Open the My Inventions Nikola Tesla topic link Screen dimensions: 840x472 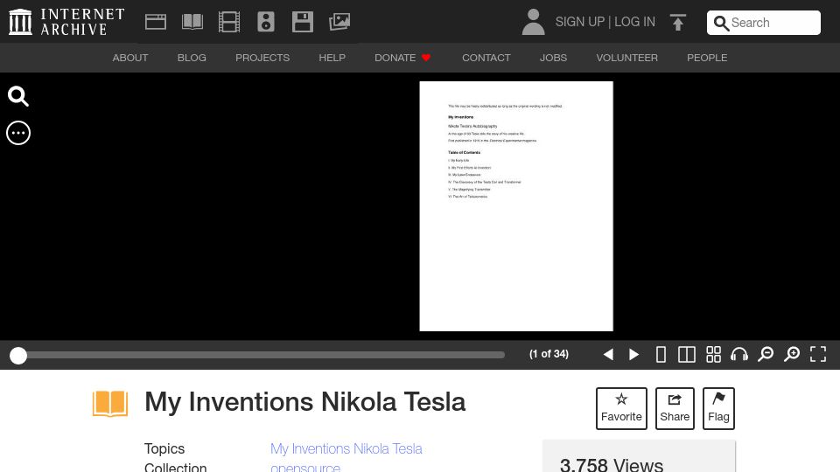point(346,448)
